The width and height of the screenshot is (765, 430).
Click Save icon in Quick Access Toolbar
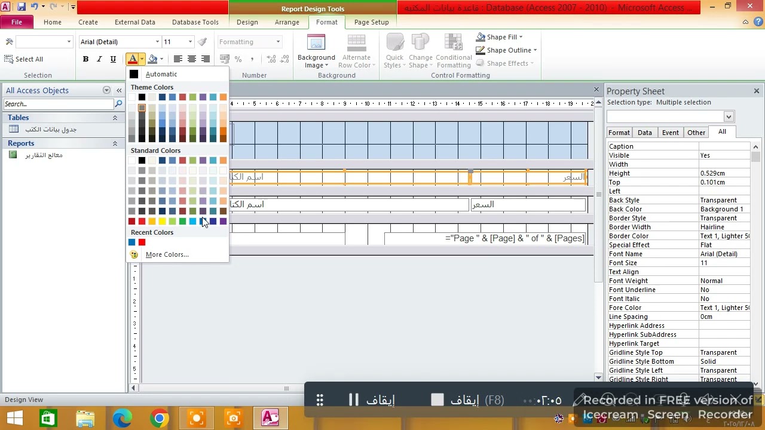pos(22,7)
